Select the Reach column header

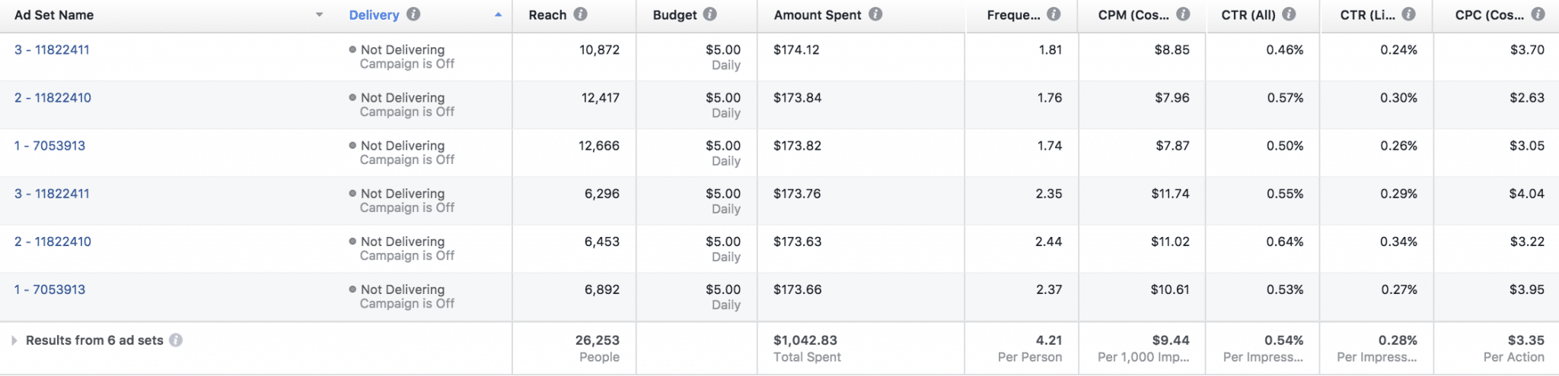[x=547, y=15]
